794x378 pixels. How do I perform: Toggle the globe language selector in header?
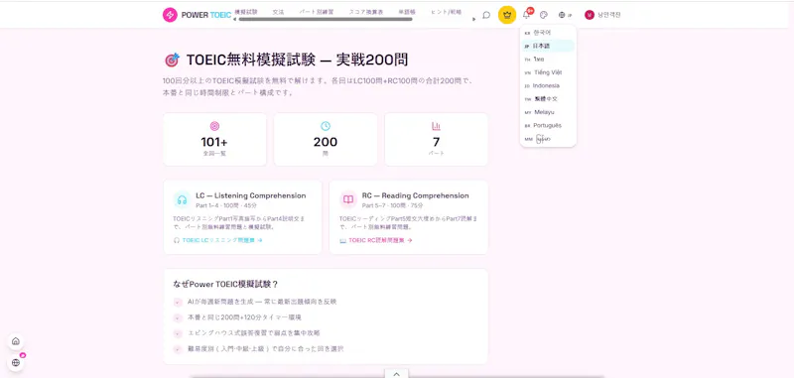[565, 15]
